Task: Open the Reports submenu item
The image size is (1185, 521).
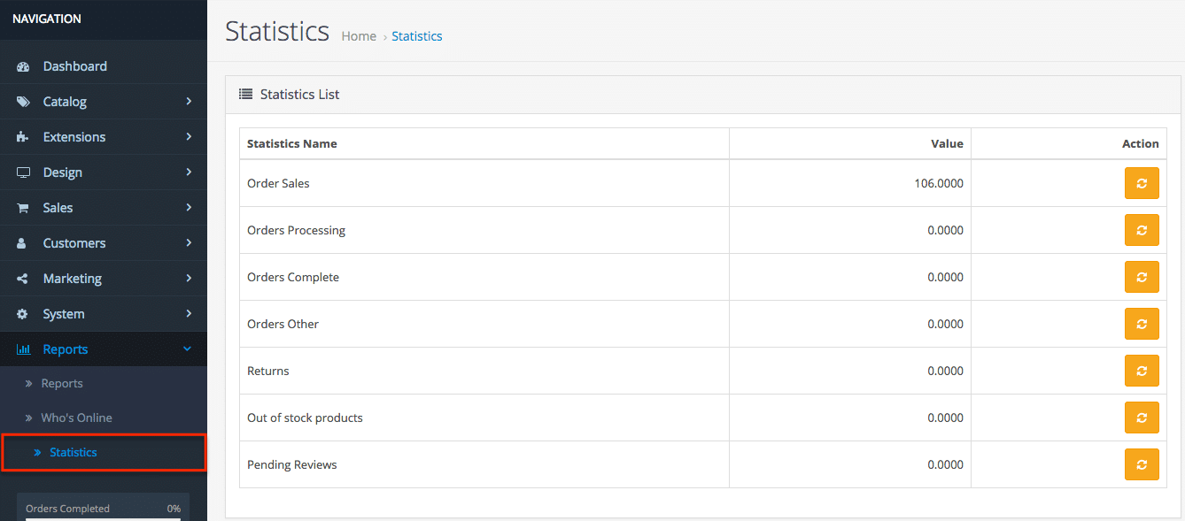Action: [104, 384]
